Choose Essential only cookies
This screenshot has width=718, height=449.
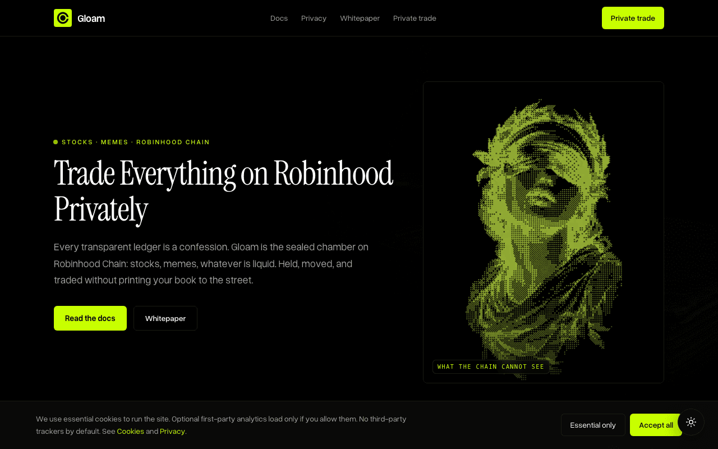coord(593,425)
